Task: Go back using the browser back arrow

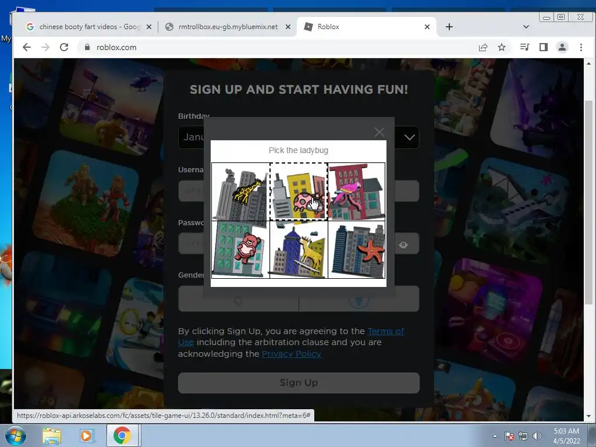Action: click(26, 47)
